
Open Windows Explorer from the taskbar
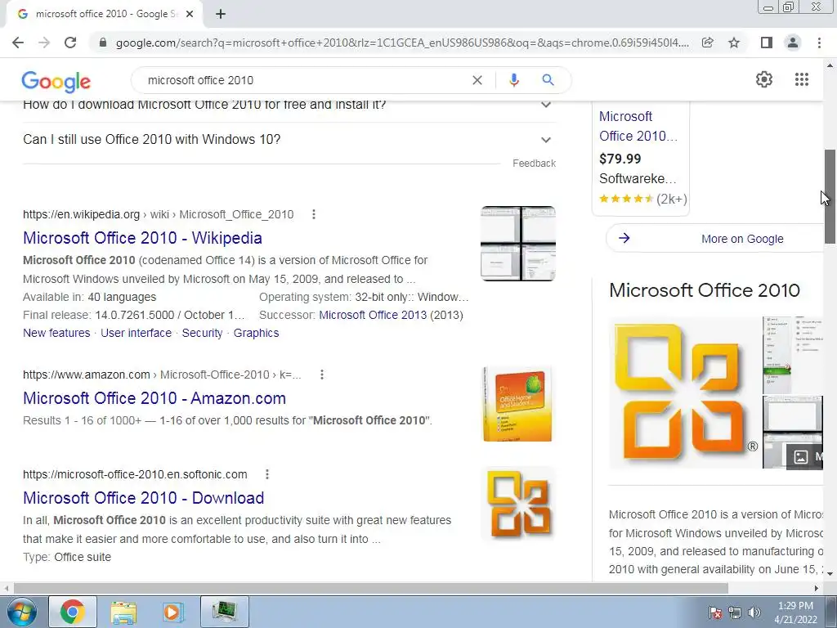(123, 612)
